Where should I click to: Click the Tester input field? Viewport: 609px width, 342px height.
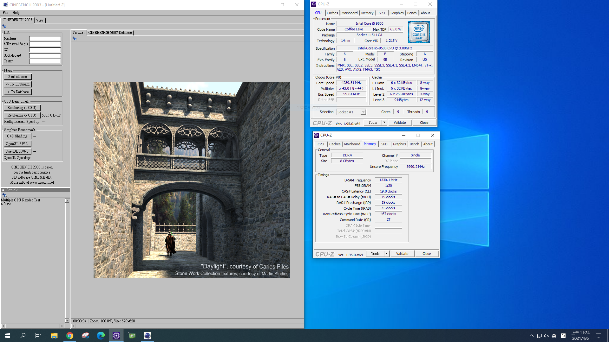(45, 61)
